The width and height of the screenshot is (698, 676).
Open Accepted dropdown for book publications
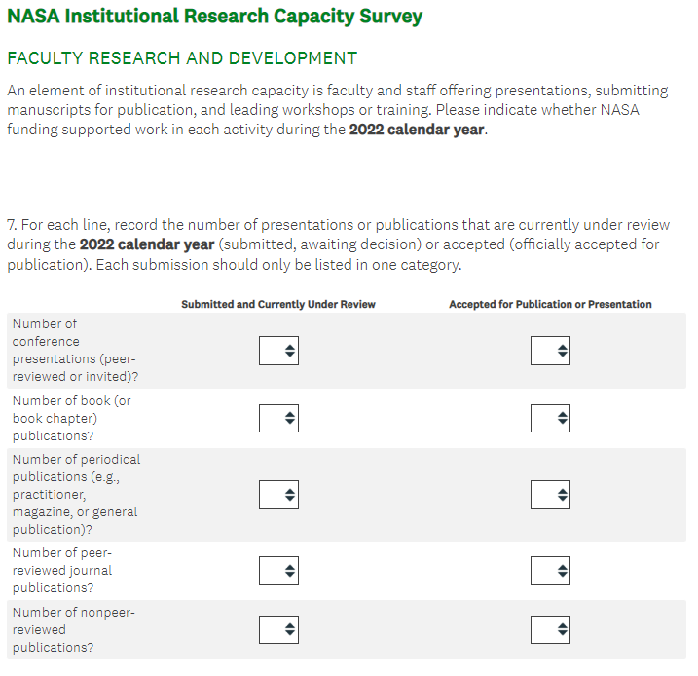click(550, 419)
